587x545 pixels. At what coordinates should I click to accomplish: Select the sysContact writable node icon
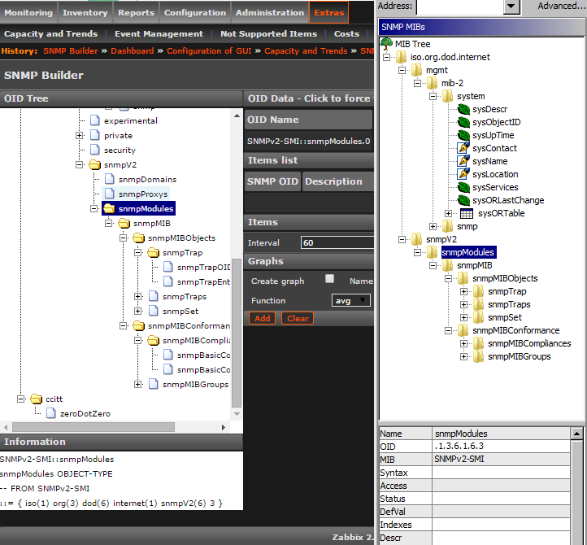pos(463,148)
